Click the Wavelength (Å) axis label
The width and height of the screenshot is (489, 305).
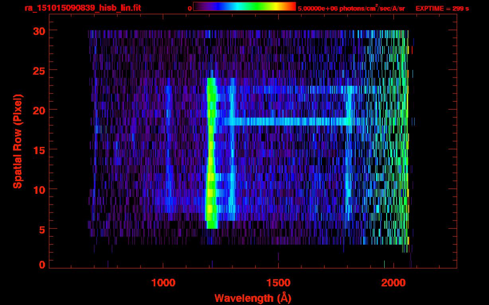(x=253, y=297)
